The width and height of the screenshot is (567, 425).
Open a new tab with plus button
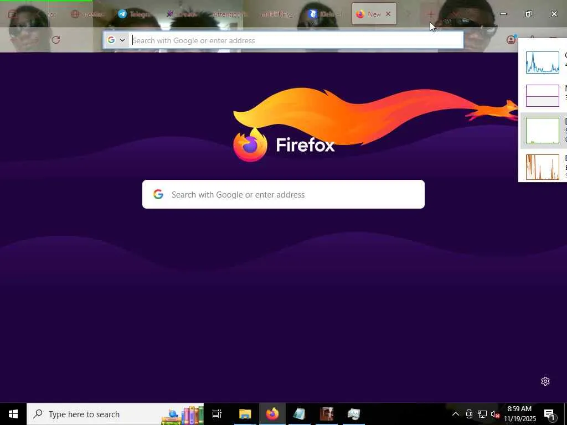click(x=431, y=14)
